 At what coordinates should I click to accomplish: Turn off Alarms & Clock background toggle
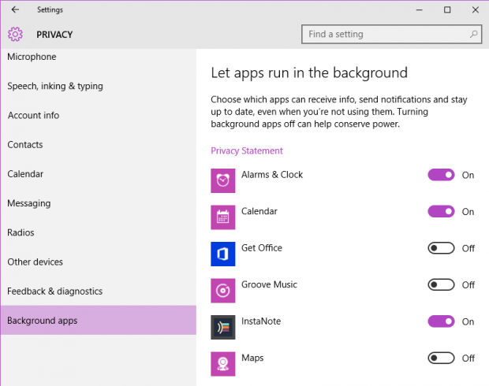click(x=441, y=175)
